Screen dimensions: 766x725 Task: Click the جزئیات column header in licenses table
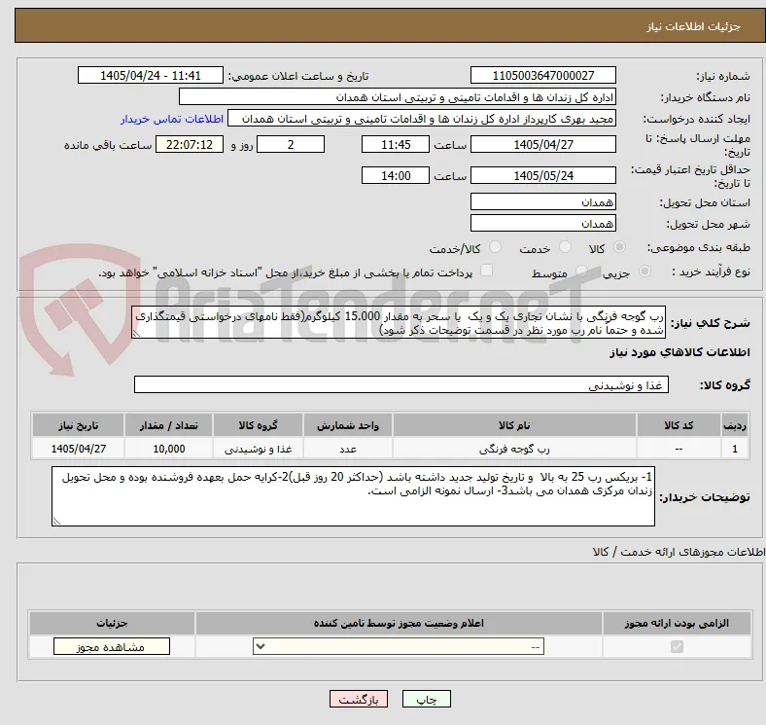click(x=112, y=623)
